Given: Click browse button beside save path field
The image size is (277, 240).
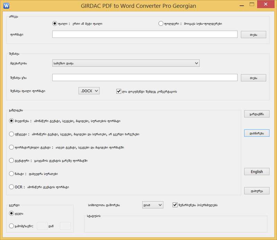Looking at the screenshot, I should (253, 78).
